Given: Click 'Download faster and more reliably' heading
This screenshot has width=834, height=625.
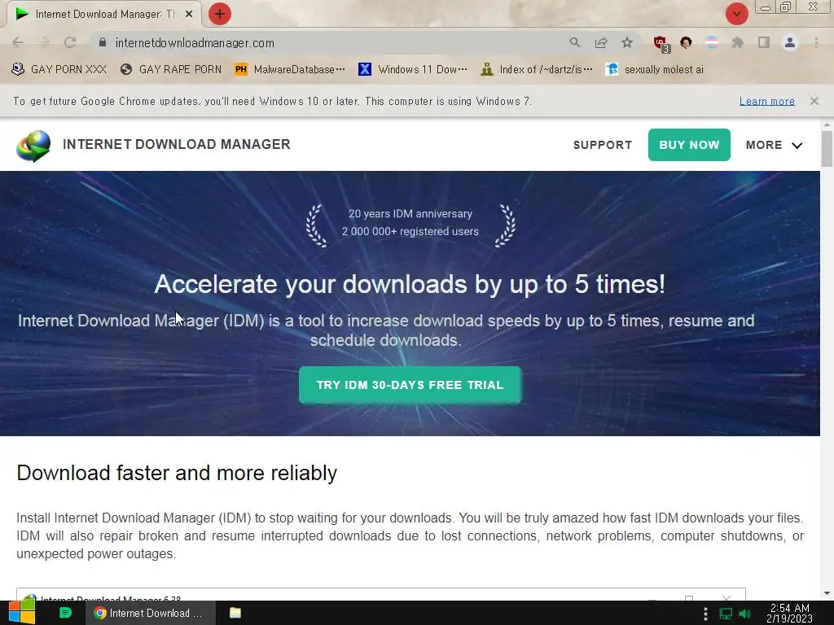Looking at the screenshot, I should point(177,473).
